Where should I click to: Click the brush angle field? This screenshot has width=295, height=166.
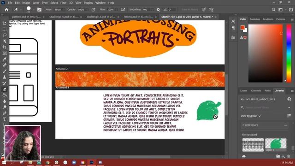coord(172,10)
